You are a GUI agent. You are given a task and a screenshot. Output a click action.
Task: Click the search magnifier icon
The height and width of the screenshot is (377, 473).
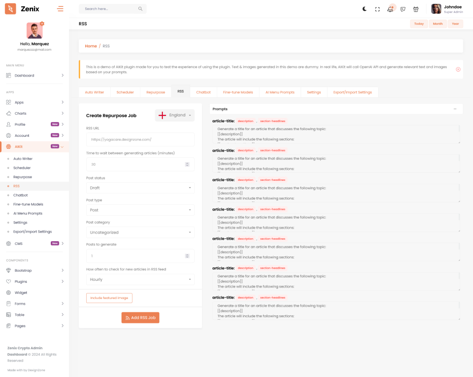(140, 9)
